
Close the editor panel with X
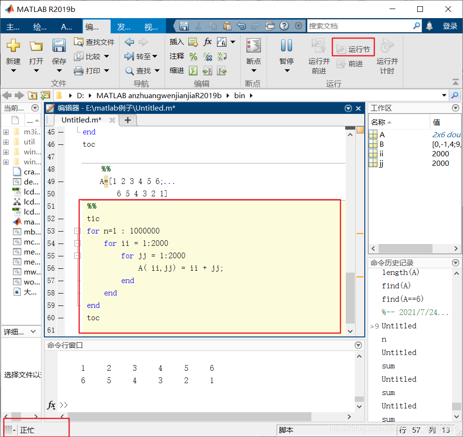358,108
